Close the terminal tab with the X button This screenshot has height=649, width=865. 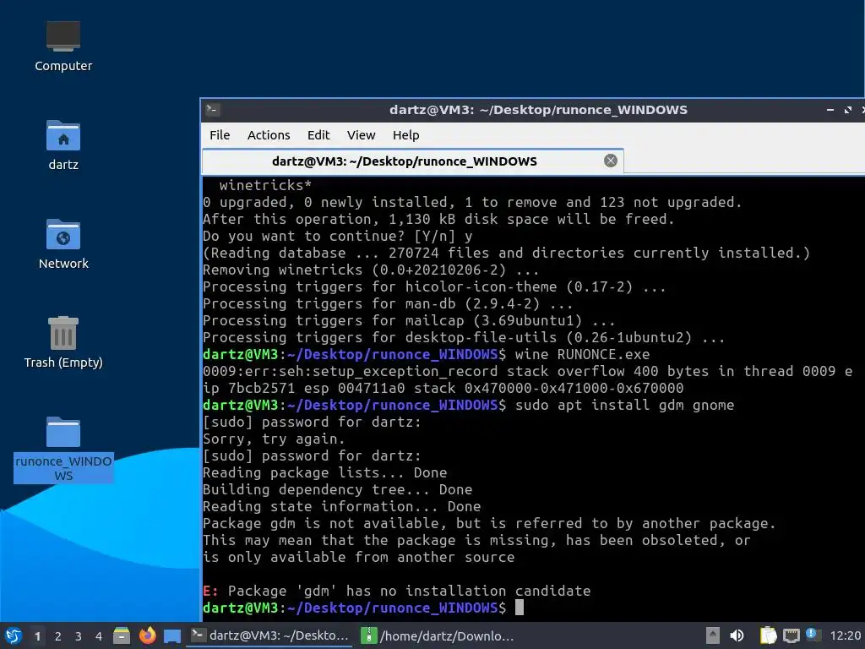pos(610,161)
